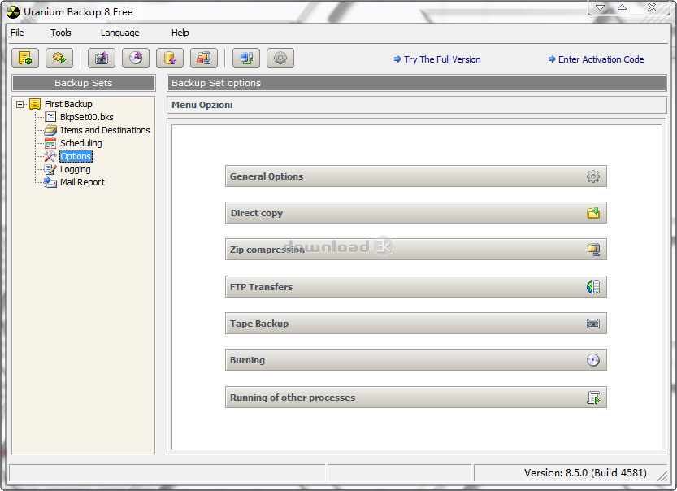Collapse the First Backup tree node
This screenshot has width=677, height=491.
[x=20, y=104]
